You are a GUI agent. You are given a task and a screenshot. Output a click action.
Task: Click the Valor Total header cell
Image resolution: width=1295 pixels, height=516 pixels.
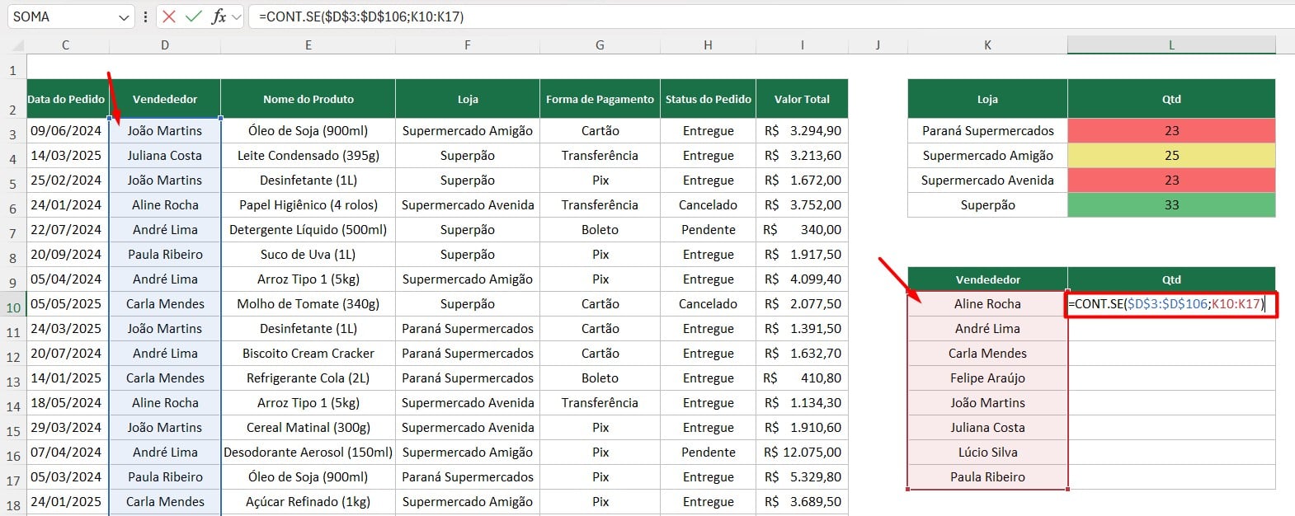(802, 99)
